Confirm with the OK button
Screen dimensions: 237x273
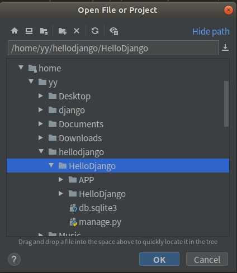pyautogui.click(x=159, y=259)
